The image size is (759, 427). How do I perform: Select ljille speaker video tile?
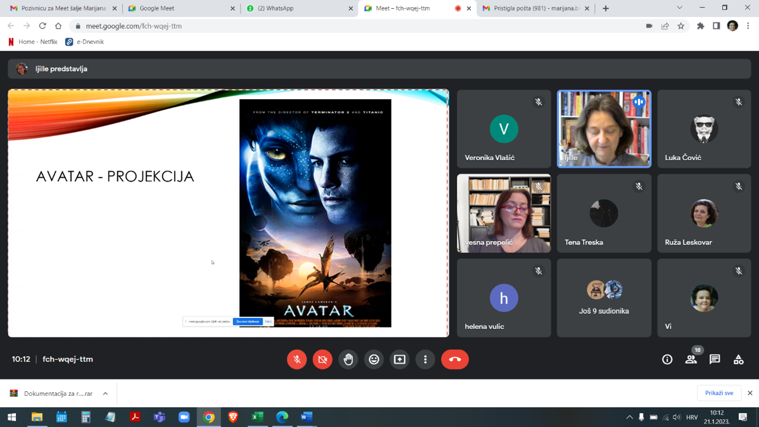pos(604,129)
